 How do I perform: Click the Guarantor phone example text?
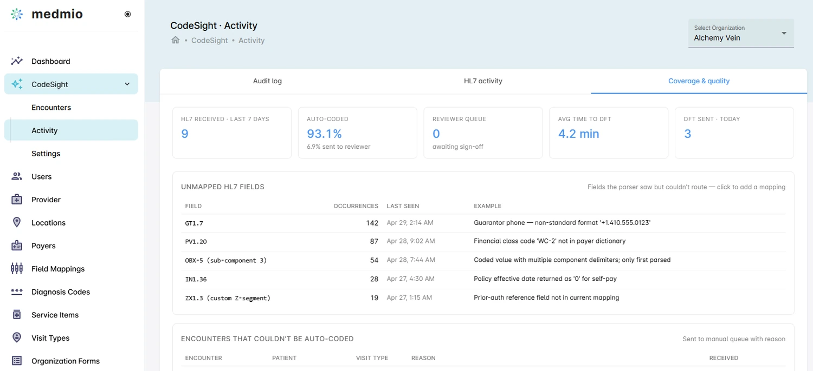pyautogui.click(x=562, y=223)
